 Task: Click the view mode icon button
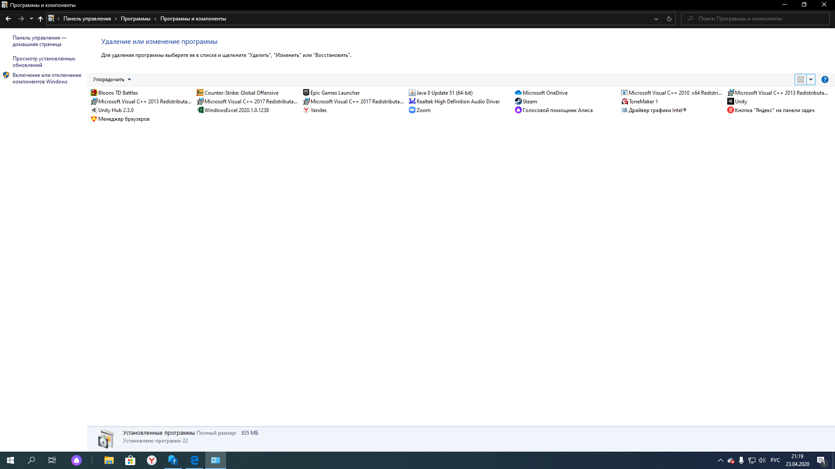pyautogui.click(x=800, y=79)
